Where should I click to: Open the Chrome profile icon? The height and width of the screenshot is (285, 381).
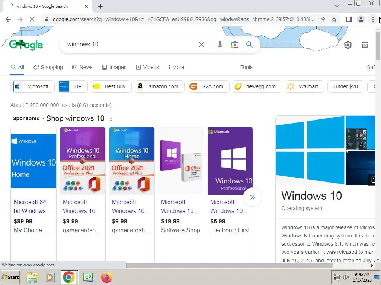coord(361,19)
